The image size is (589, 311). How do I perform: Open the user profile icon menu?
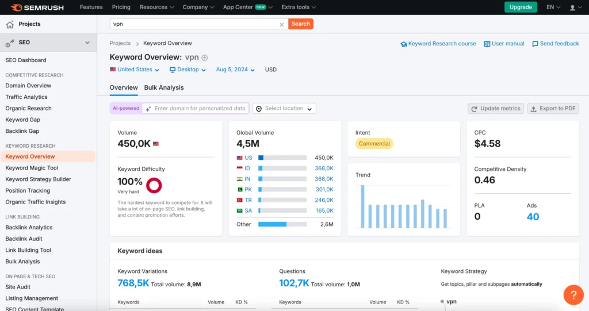pos(572,7)
